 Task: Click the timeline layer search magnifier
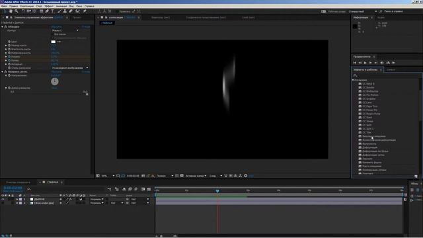click(29, 189)
